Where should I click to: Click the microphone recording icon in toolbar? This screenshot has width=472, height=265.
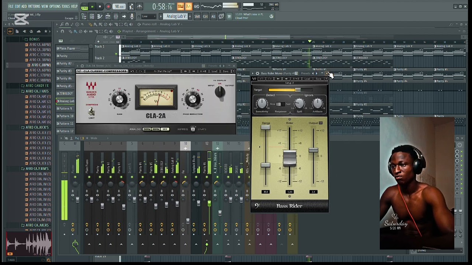pos(132,17)
